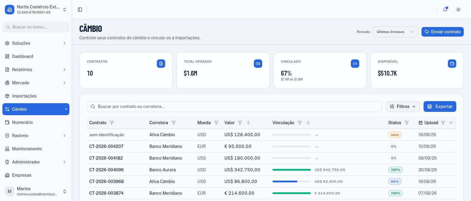Image resolution: width=471 pixels, height=201 pixels.
Task: Focus the contract or broker search field
Action: [x=234, y=106]
